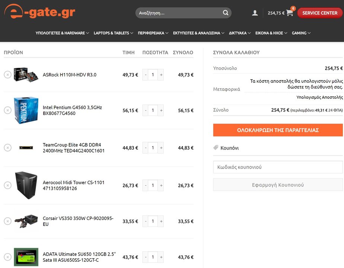Click Corsair VS350 quantity input field
The width and height of the screenshot is (344, 268).
click(x=153, y=221)
